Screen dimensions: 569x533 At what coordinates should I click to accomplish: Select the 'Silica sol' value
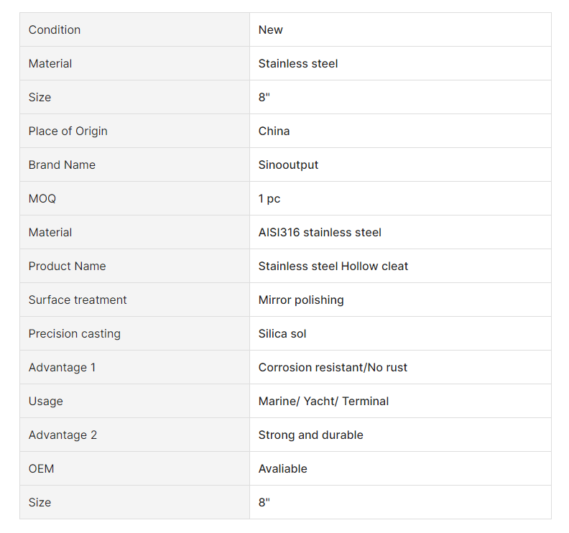coord(282,333)
